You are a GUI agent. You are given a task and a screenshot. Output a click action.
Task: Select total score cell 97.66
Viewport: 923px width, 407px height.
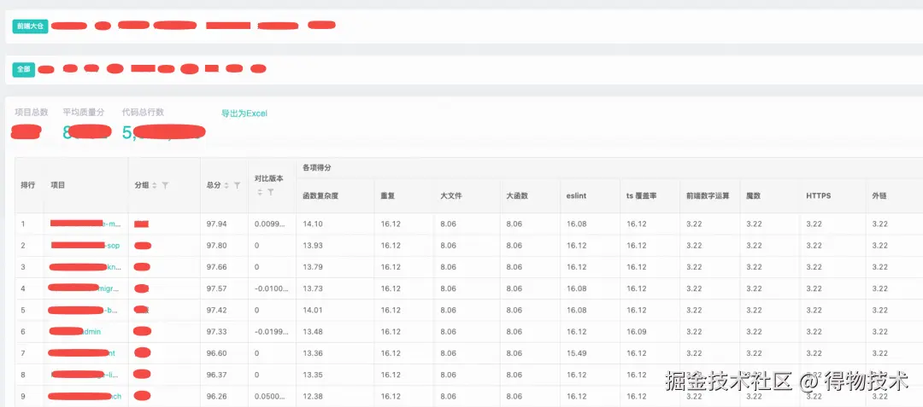(x=216, y=267)
